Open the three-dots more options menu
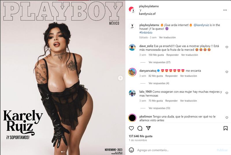Viewport: 231px width, 155px height. 225,10
